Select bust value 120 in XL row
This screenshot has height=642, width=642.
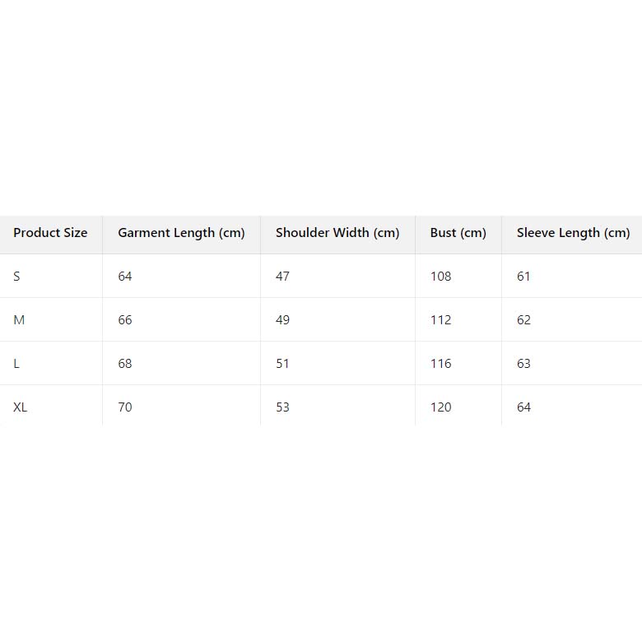440,407
